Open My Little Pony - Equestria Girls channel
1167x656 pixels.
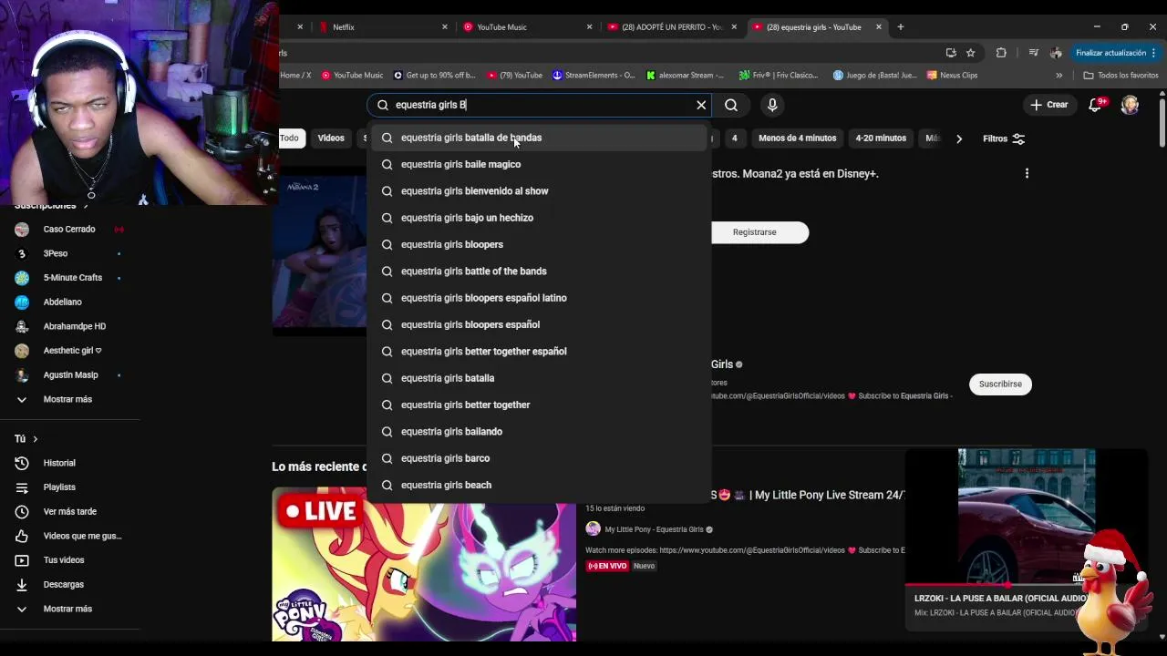[x=654, y=529]
